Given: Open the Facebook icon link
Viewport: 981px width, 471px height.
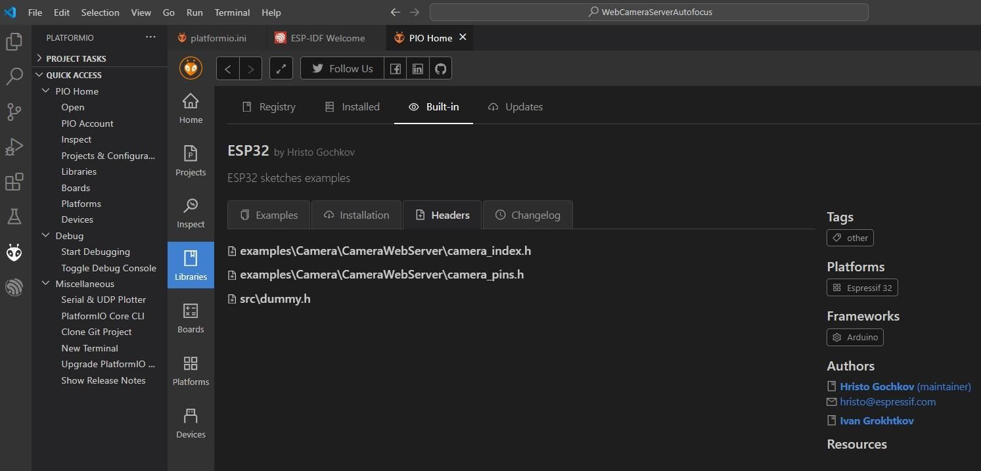Looking at the screenshot, I should pos(396,68).
